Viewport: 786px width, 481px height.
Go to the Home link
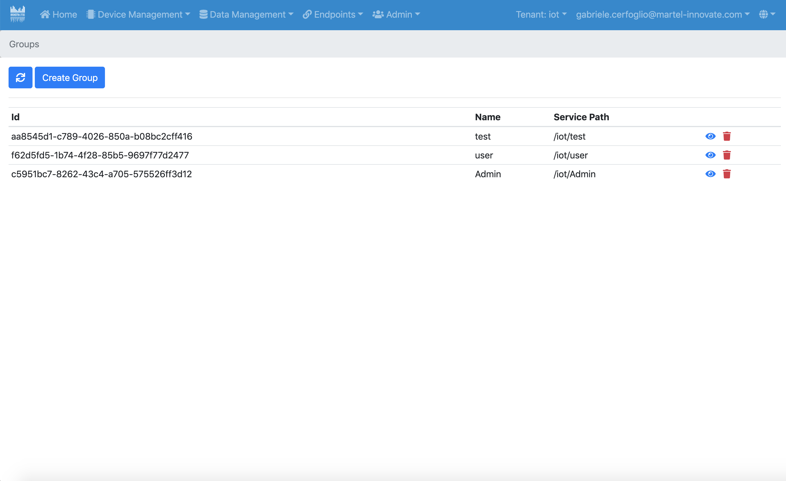tap(65, 14)
